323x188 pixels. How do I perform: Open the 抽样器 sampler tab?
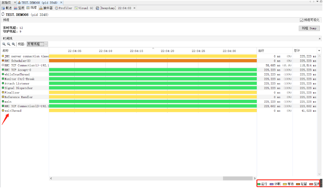click(46, 8)
